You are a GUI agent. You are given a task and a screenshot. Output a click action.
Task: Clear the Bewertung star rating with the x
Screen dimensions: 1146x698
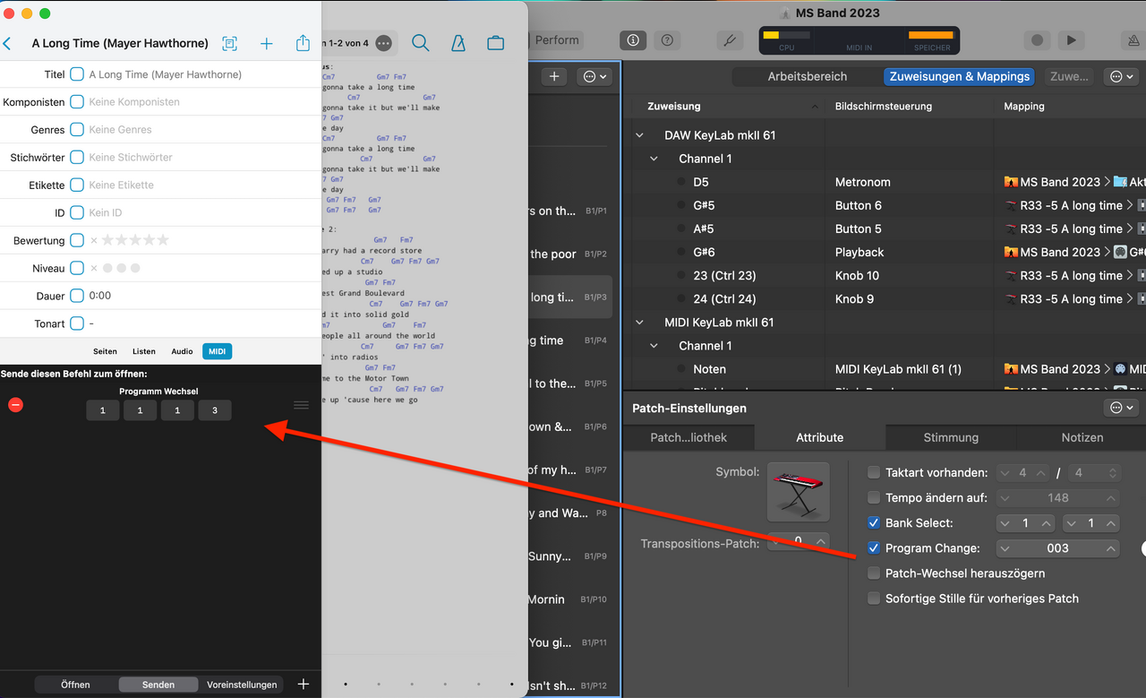[94, 240]
